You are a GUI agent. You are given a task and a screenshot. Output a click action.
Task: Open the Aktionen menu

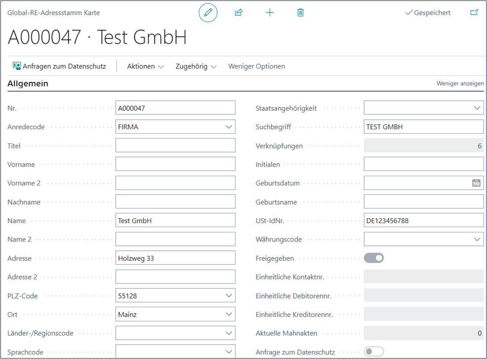pos(145,66)
